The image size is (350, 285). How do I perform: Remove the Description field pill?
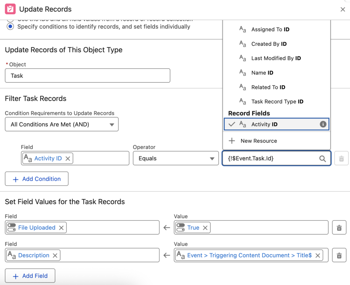click(55, 255)
